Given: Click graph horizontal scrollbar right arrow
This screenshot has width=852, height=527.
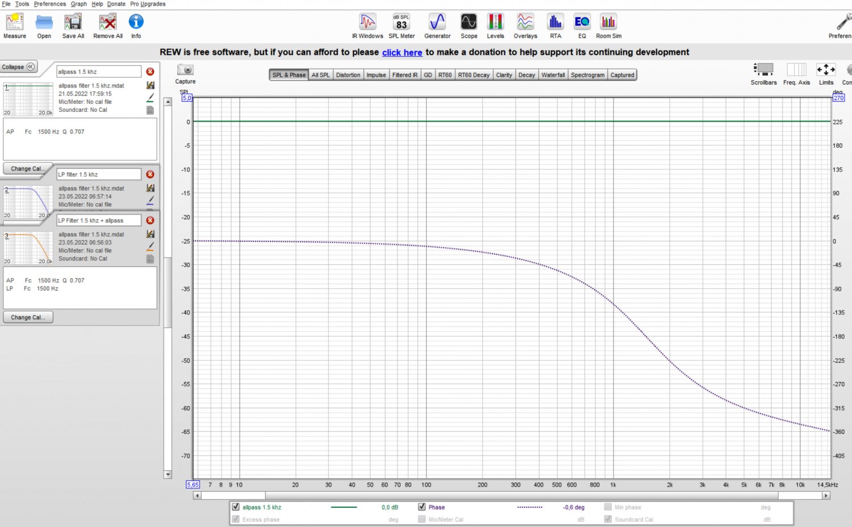Looking at the screenshot, I should (826, 496).
